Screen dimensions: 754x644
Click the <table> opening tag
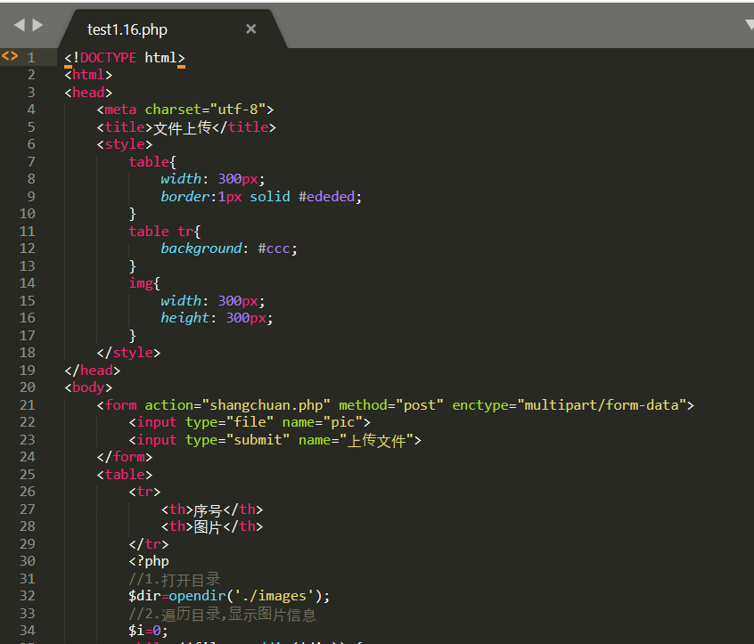point(125,475)
